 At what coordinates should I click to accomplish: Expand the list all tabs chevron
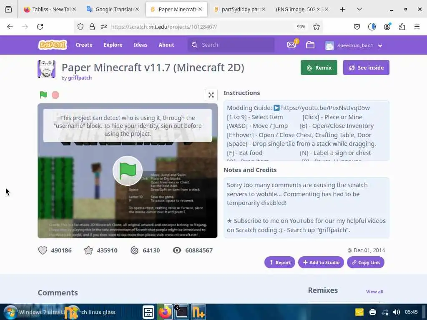point(359,10)
